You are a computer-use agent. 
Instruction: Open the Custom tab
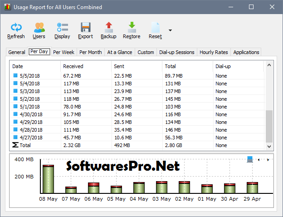(x=146, y=52)
